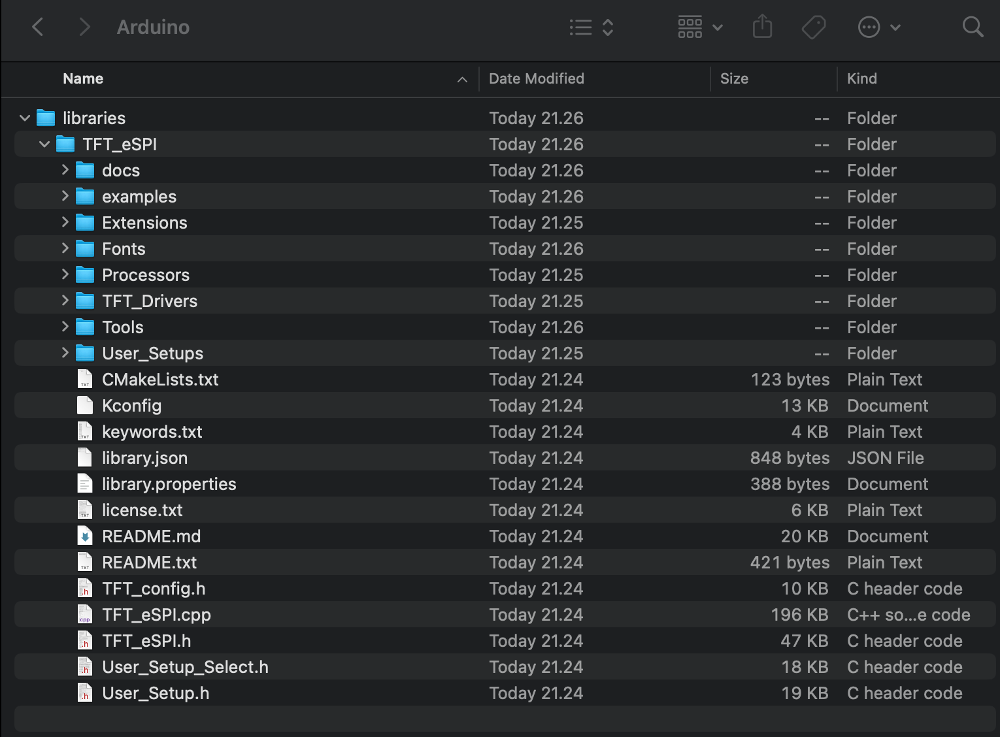Viewport: 1000px width, 737px height.
Task: Select the file name TFT_config.h
Action: pyautogui.click(x=154, y=589)
